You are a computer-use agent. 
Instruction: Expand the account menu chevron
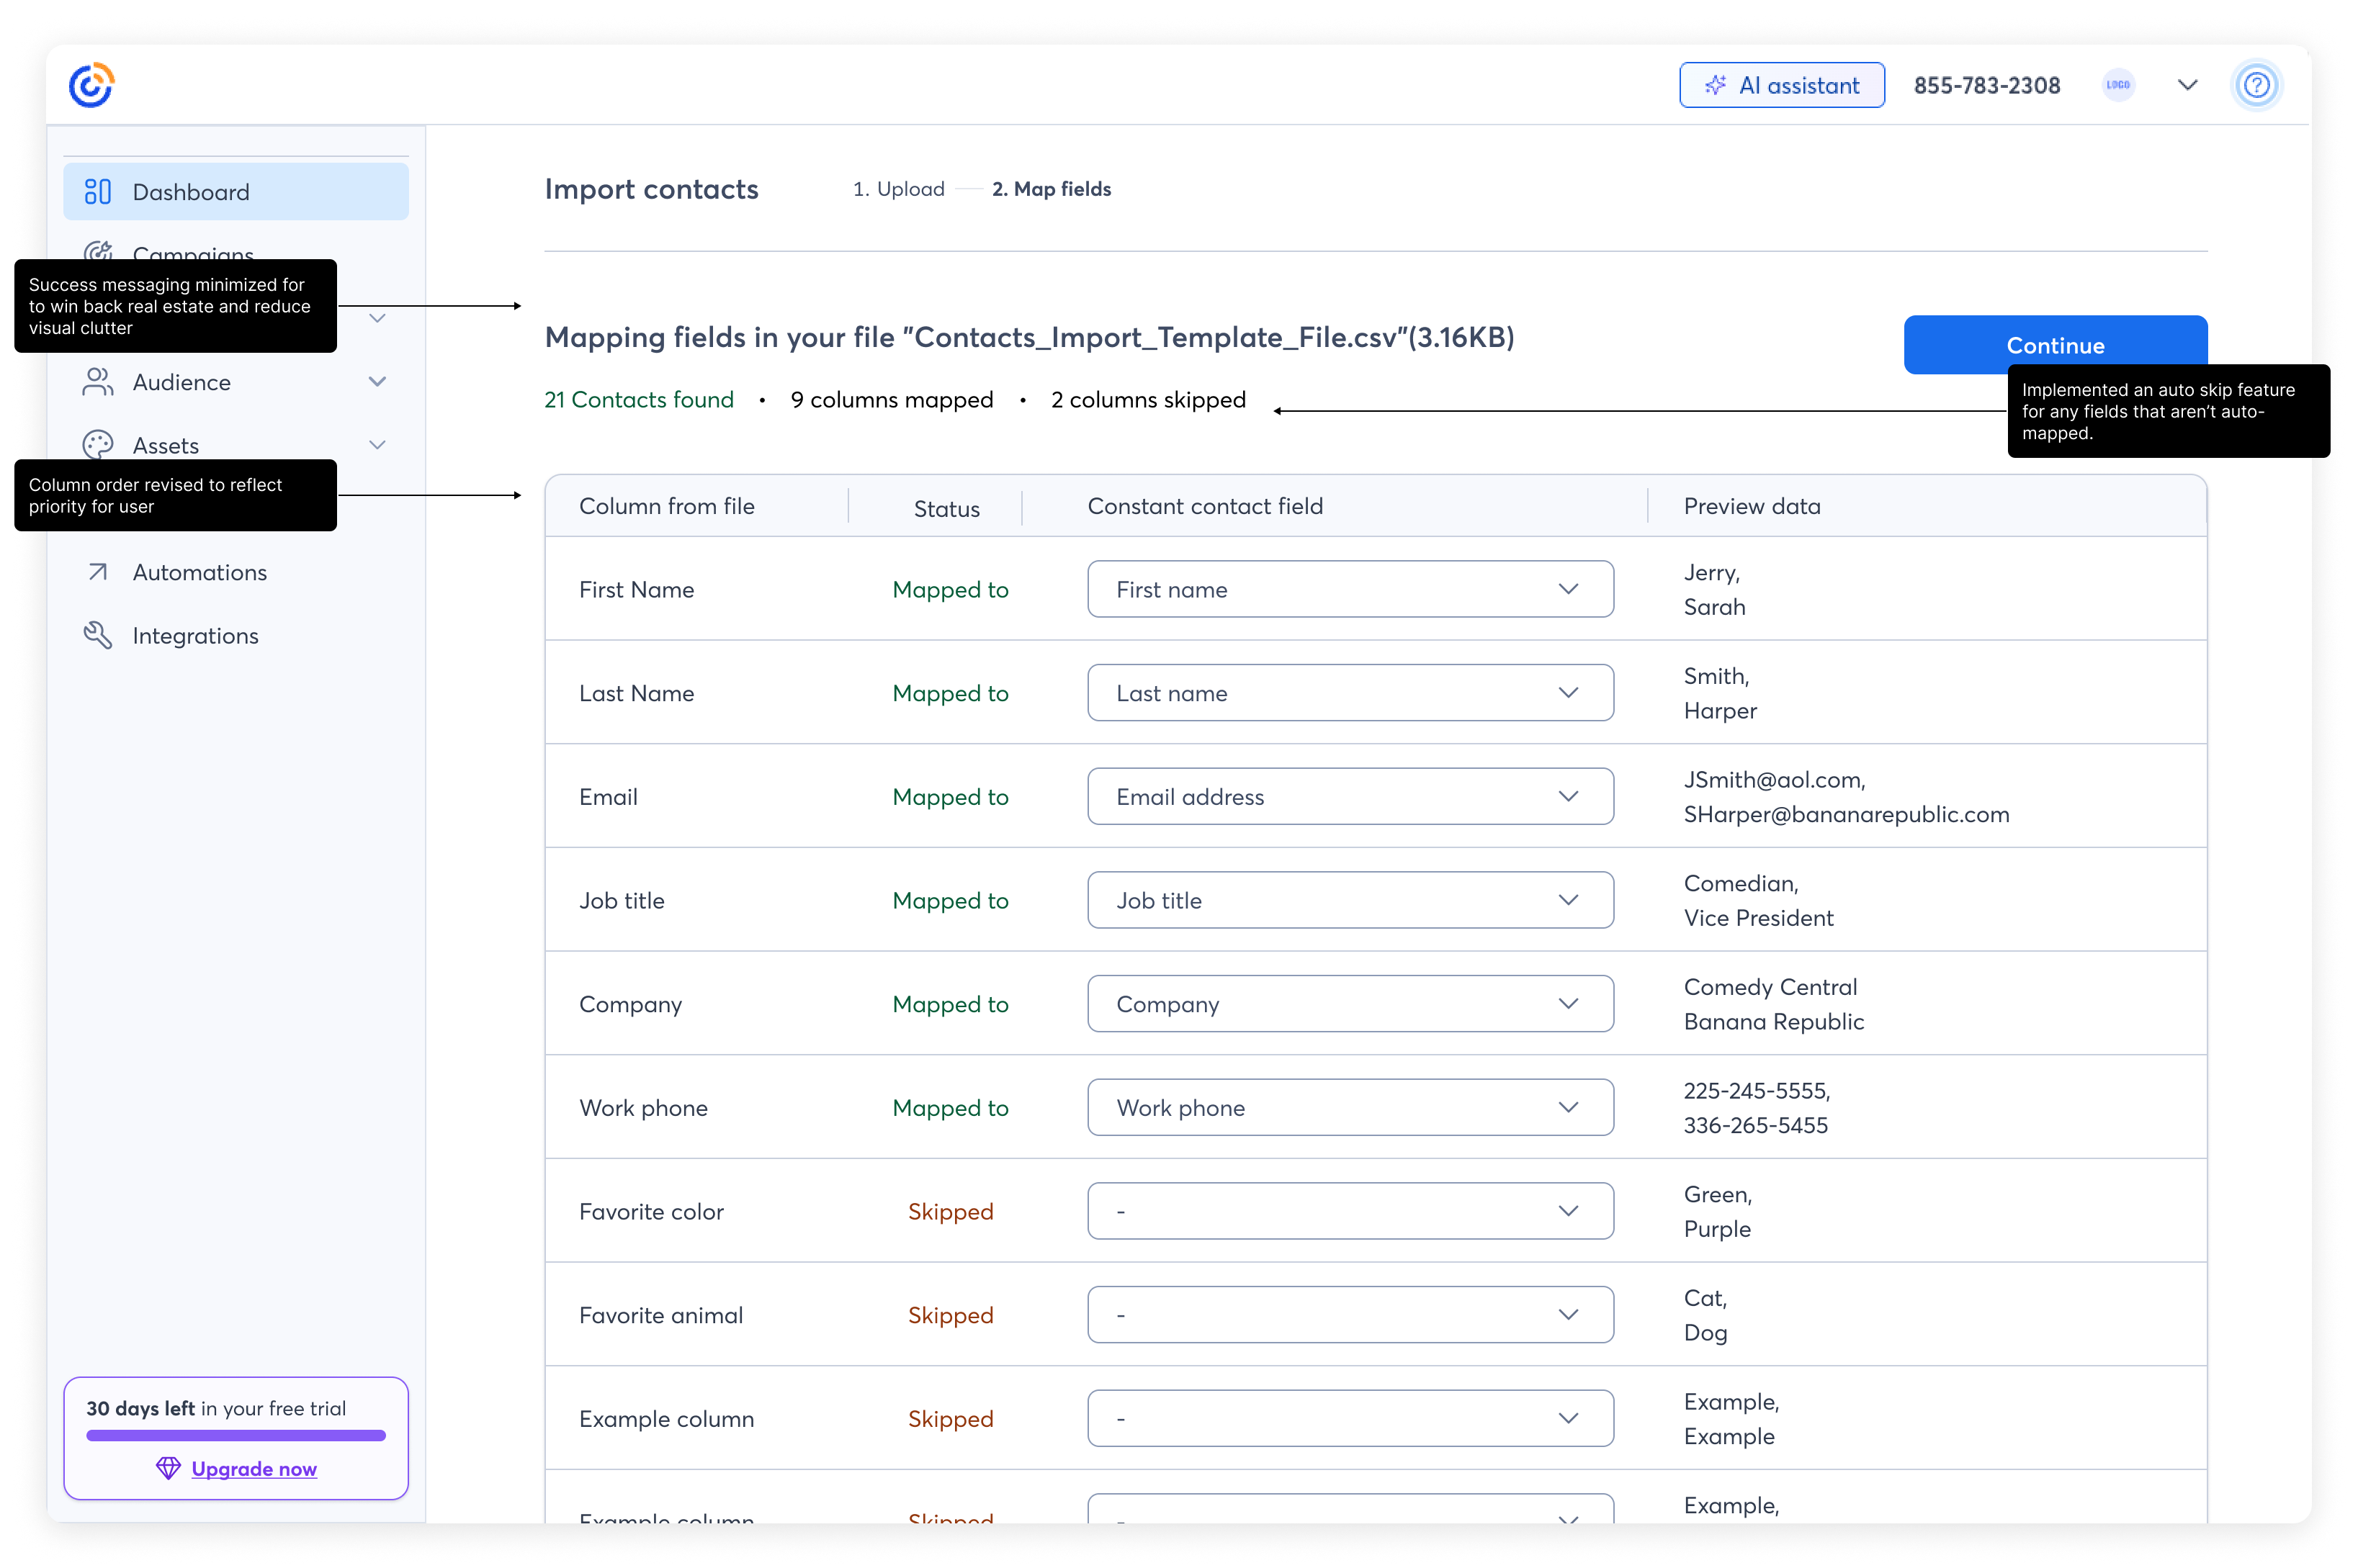point(2187,85)
